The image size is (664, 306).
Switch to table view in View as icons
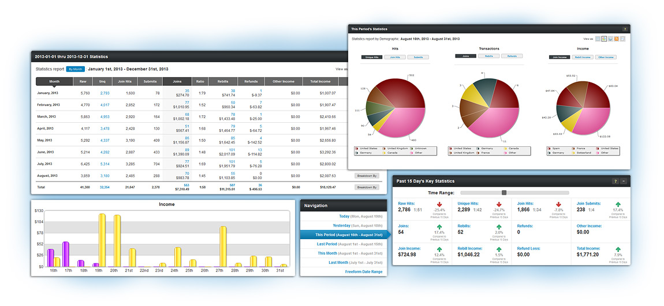(x=598, y=39)
